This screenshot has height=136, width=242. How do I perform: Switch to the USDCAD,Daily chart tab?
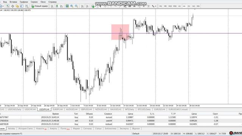[14, 109]
